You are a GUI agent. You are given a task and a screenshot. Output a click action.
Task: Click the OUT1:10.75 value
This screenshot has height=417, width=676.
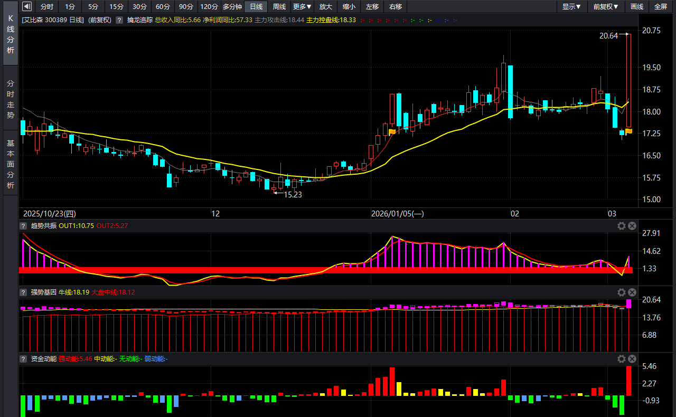[x=77, y=226]
